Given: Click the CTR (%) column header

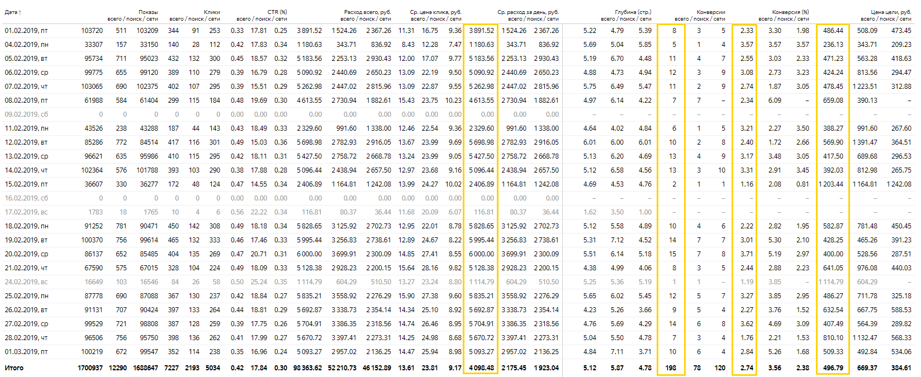Looking at the screenshot, I should click(277, 12).
